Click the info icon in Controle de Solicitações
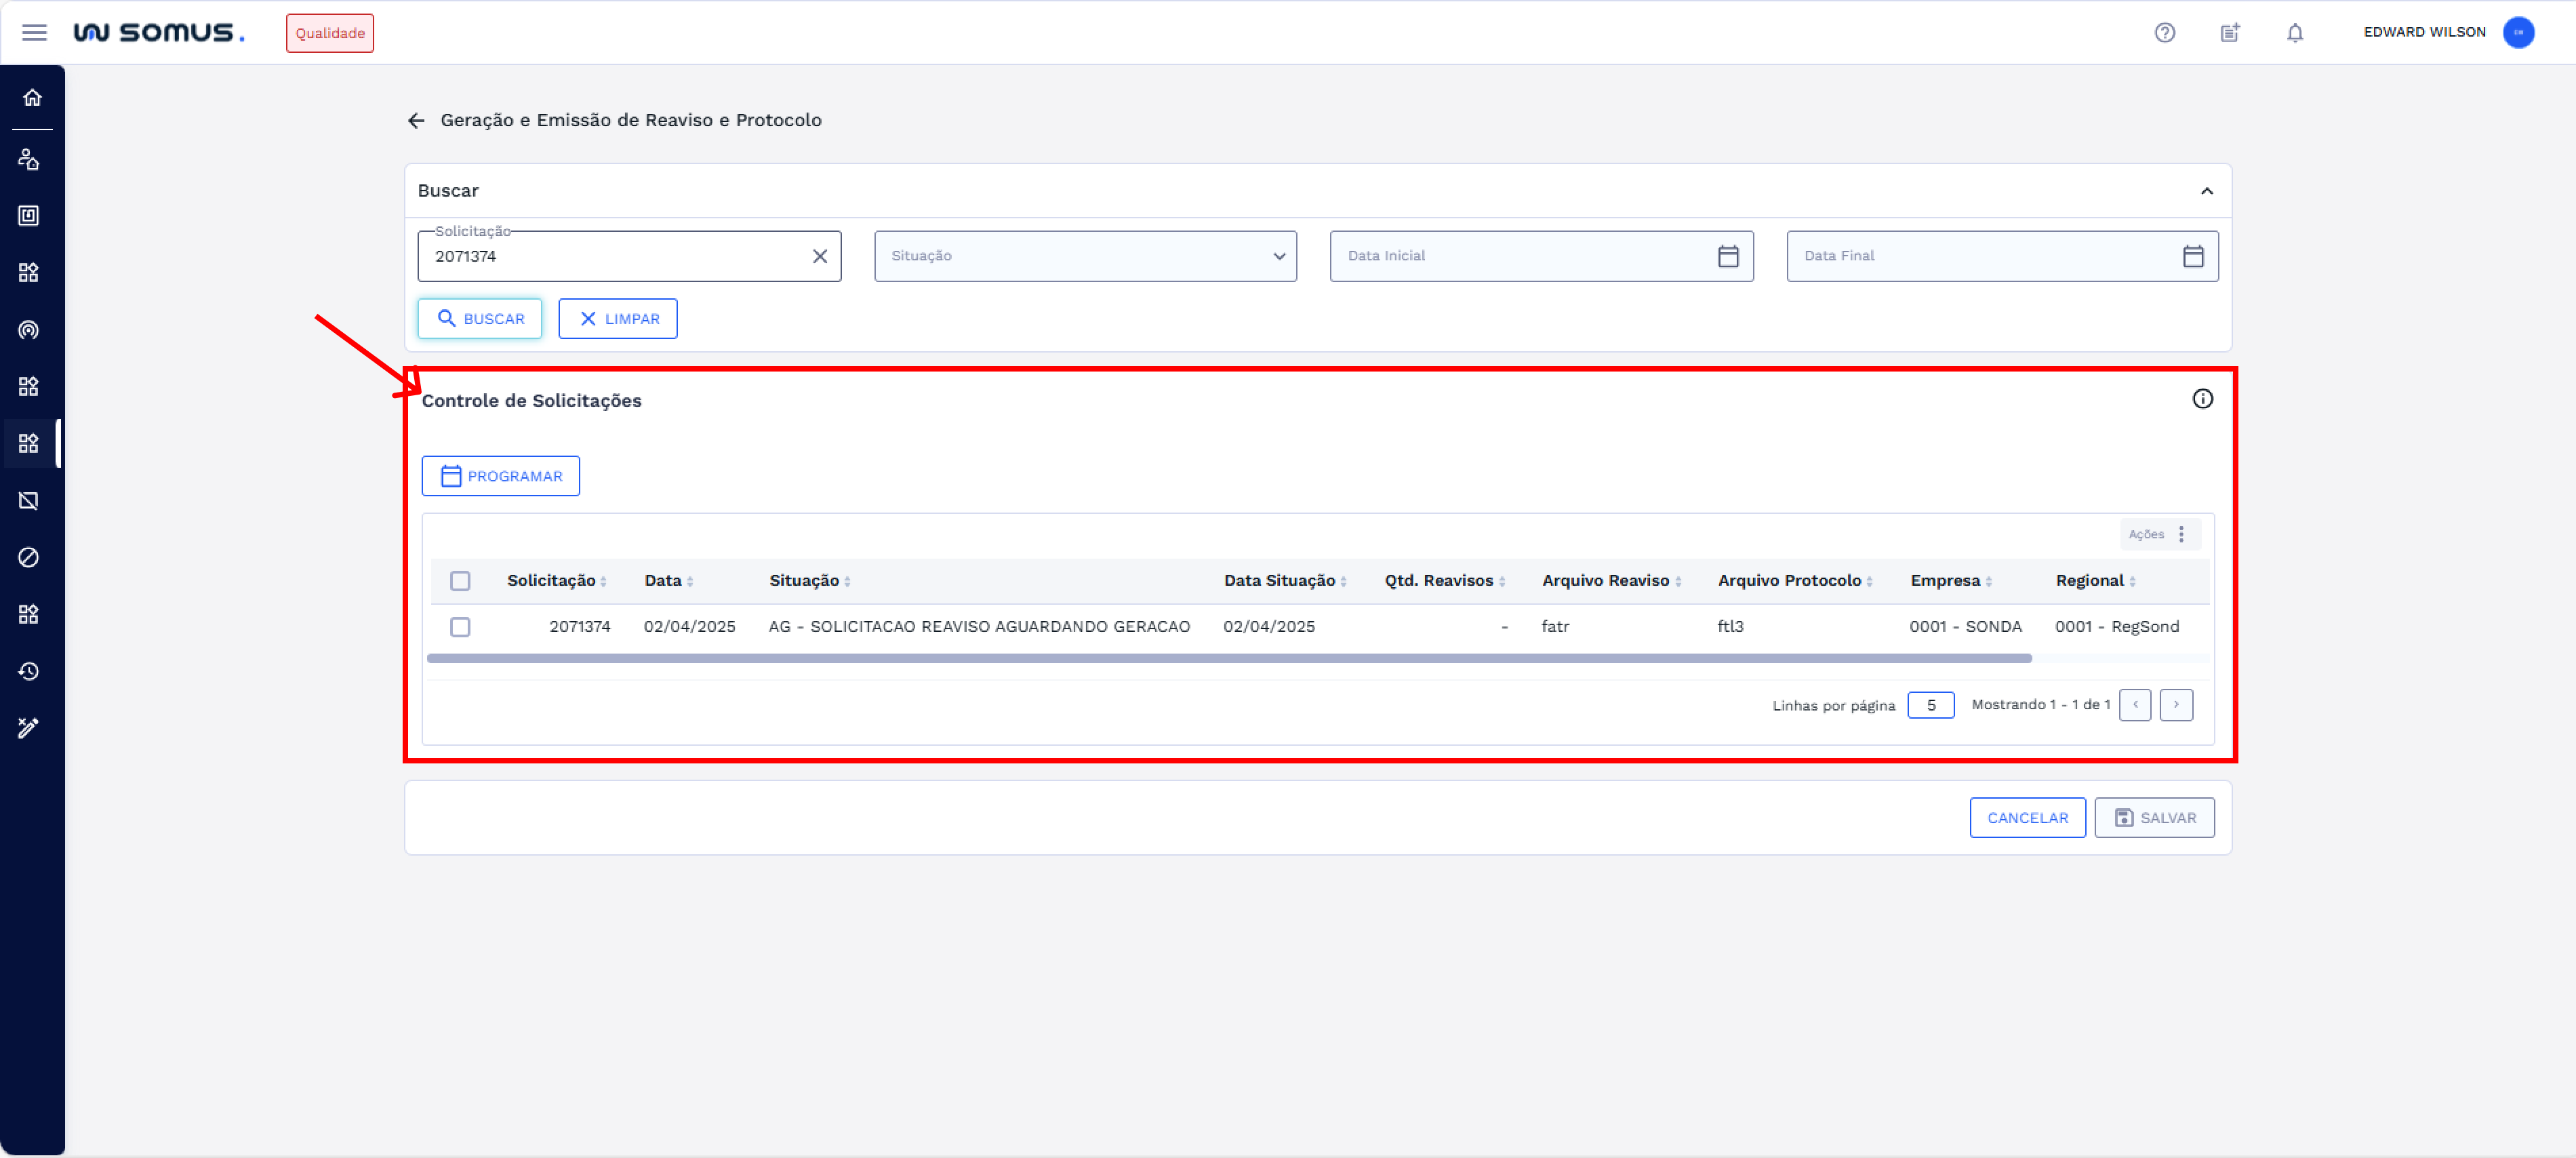 [x=2202, y=399]
